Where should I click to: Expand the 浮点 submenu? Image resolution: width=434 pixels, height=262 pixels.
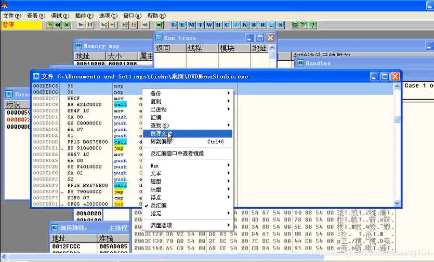(188, 198)
